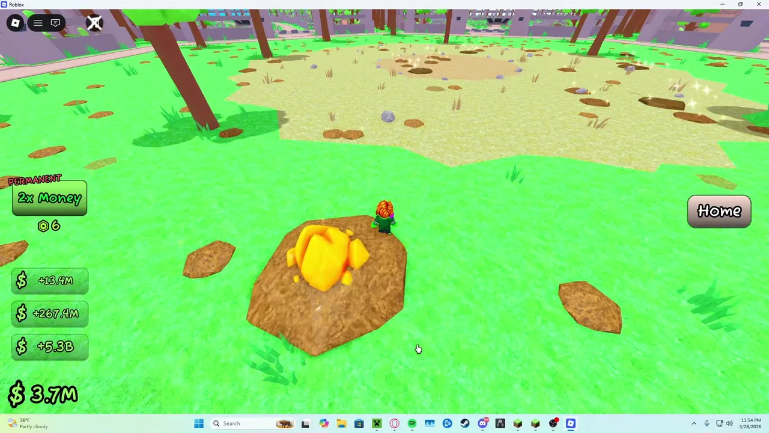Open network settings tray icon
769x433 pixels.
720,423
